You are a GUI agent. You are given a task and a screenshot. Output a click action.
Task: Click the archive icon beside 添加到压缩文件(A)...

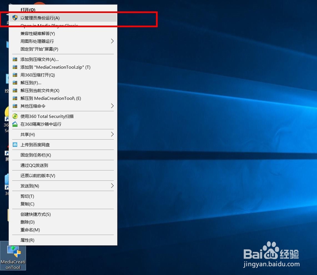15,59
